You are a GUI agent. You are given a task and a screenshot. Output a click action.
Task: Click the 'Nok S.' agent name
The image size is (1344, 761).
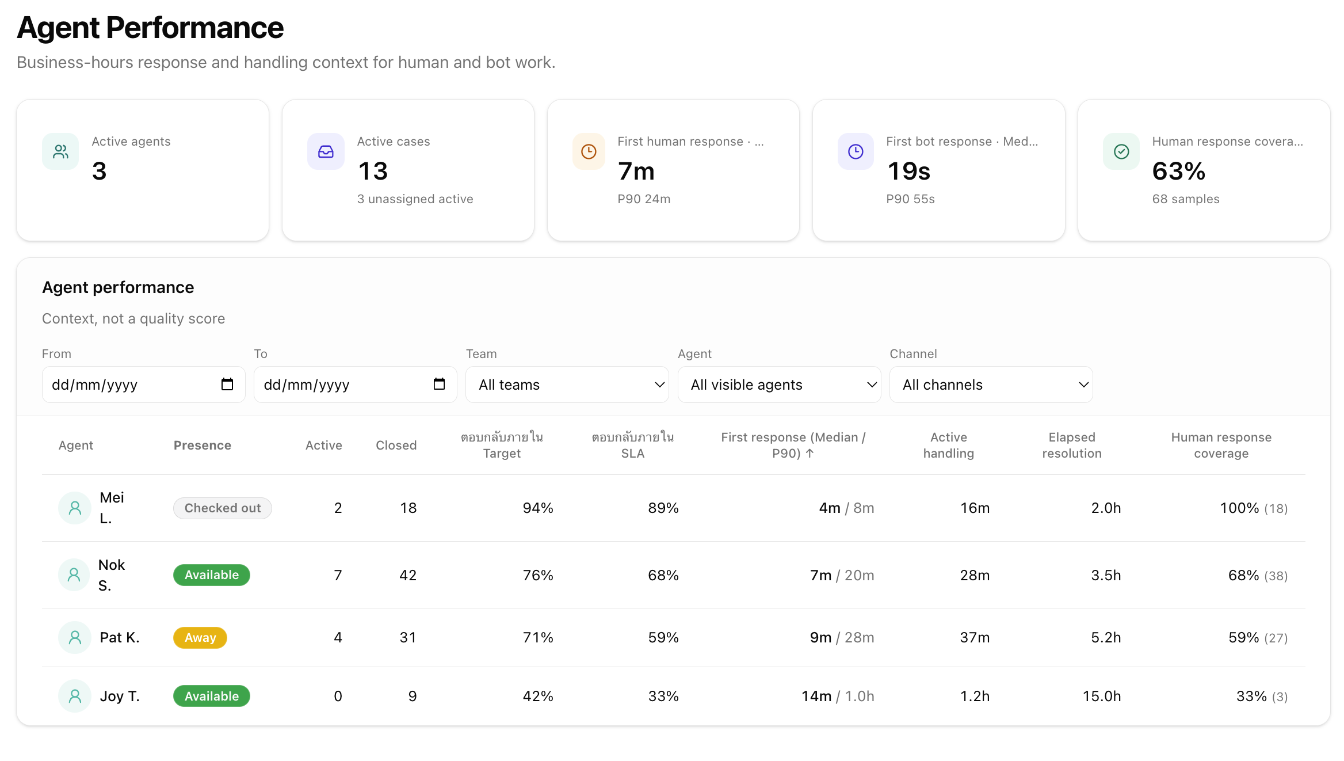point(112,574)
